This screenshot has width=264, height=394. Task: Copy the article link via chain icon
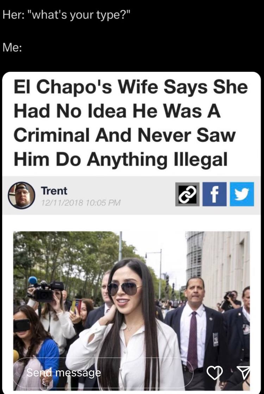(x=187, y=194)
